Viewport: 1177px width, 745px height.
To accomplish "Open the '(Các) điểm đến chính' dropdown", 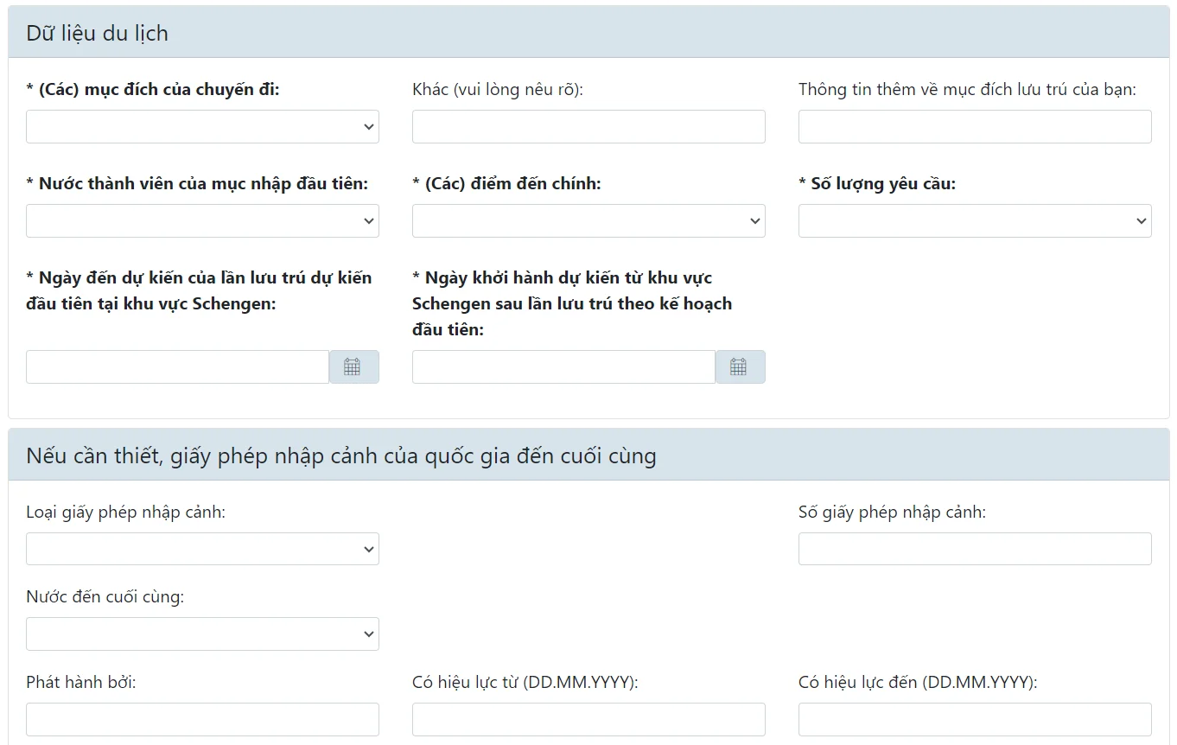I will [588, 220].
